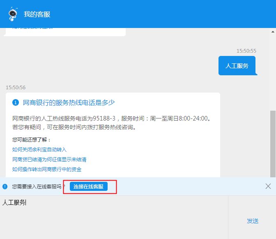The height and width of the screenshot is (239, 276).
Task: Click the exclamation icon beside 您需要接入在线客服吗
Action: click(x=5, y=186)
